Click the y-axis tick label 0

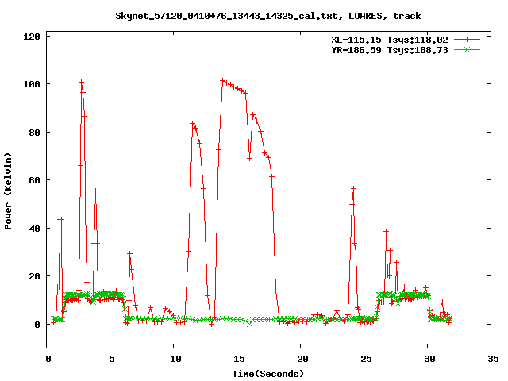click(37, 325)
